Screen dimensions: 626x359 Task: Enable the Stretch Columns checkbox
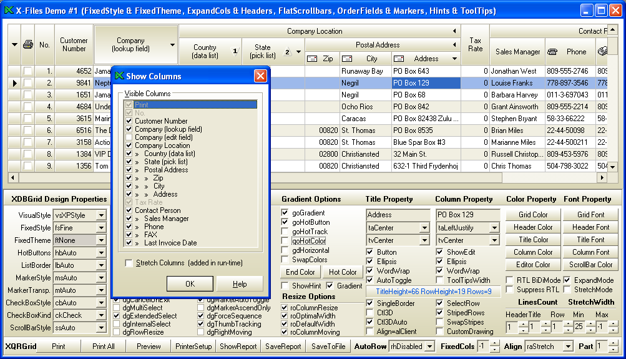129,263
